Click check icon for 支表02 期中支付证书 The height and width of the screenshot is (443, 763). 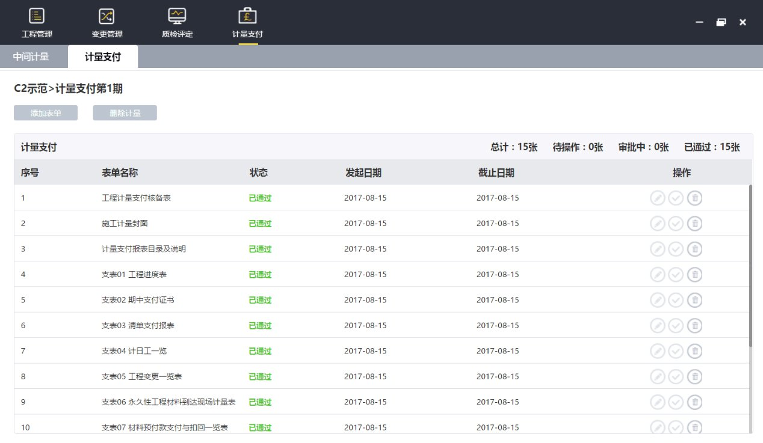(676, 300)
